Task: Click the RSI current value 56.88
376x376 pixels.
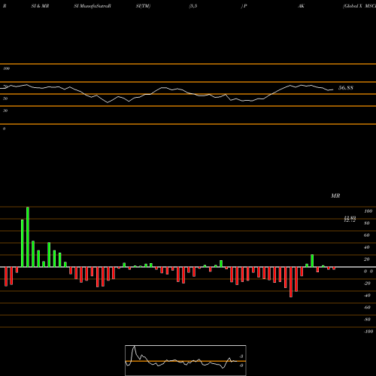Action: point(346,88)
